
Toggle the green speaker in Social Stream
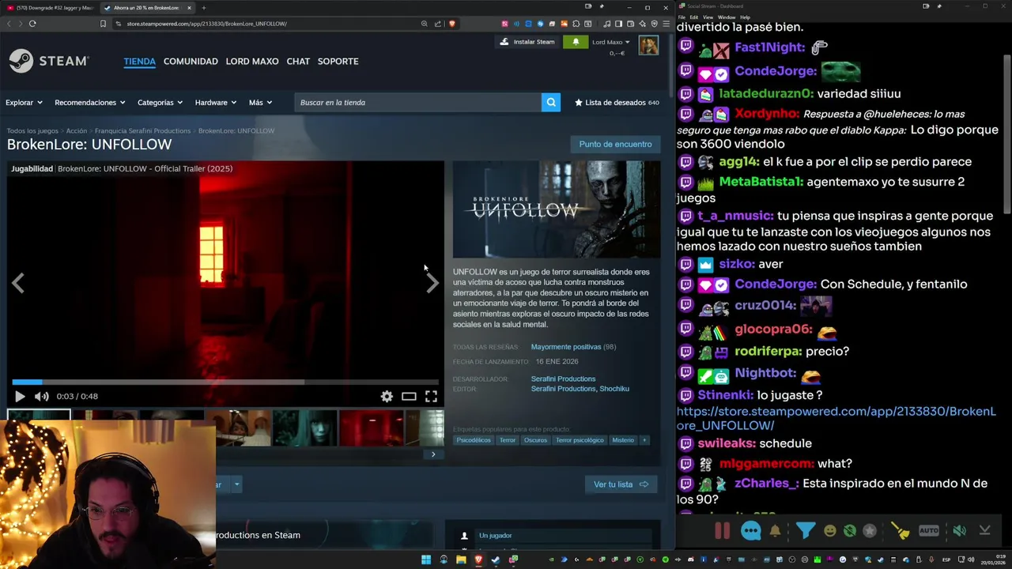[x=959, y=531]
